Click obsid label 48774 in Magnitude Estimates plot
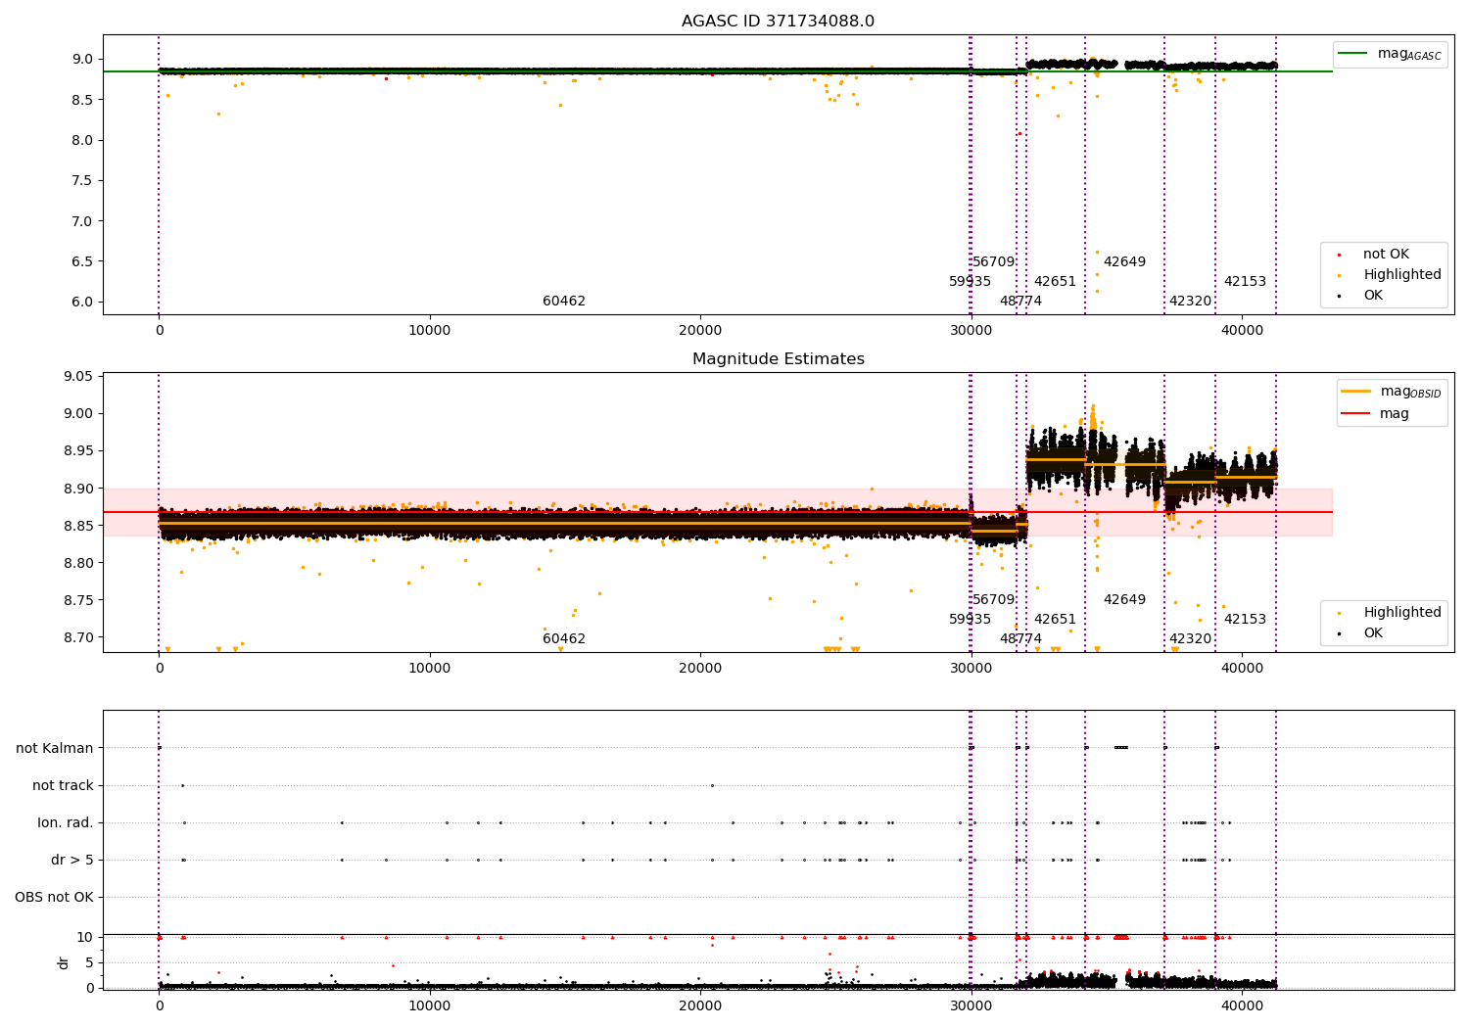Screen dimensions: 1469x1028 click(1020, 639)
